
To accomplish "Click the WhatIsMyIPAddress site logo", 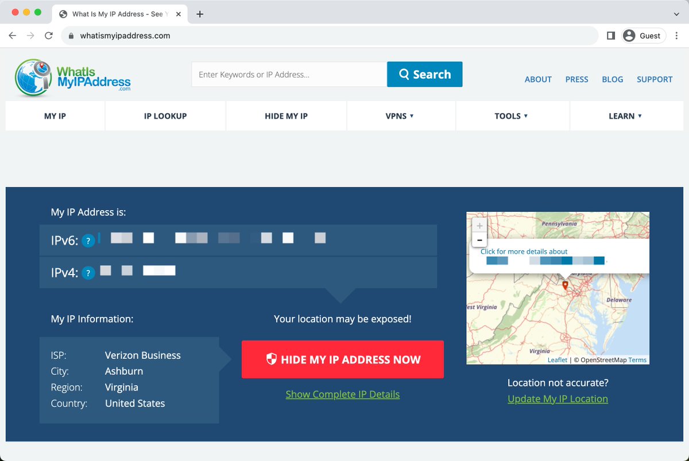I will [73, 77].
